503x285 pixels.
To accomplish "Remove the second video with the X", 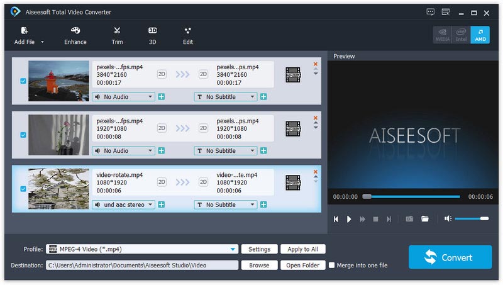I will coord(316,118).
